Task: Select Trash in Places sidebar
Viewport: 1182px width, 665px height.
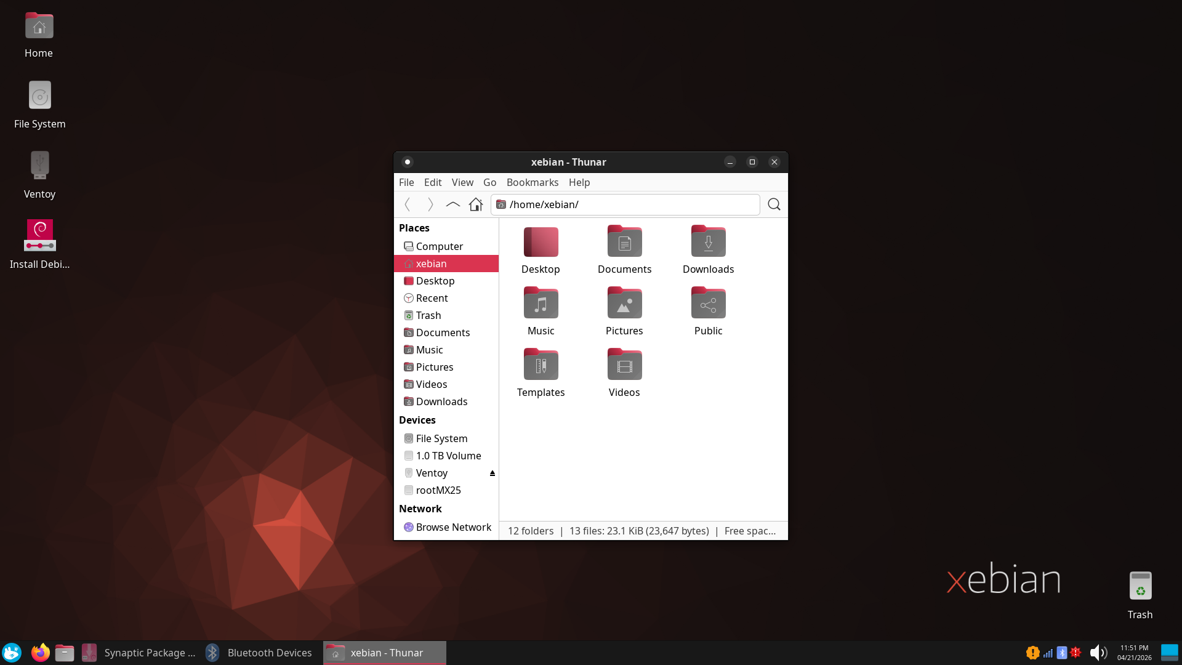Action: pos(428,315)
